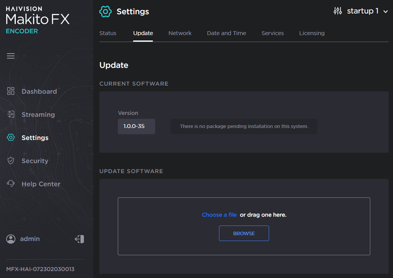Expand the startup 1 preset chevron
The width and height of the screenshot is (393, 278).
point(386,12)
